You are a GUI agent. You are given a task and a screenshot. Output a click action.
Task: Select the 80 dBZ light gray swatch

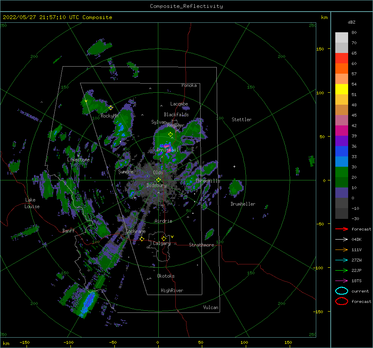342,38
